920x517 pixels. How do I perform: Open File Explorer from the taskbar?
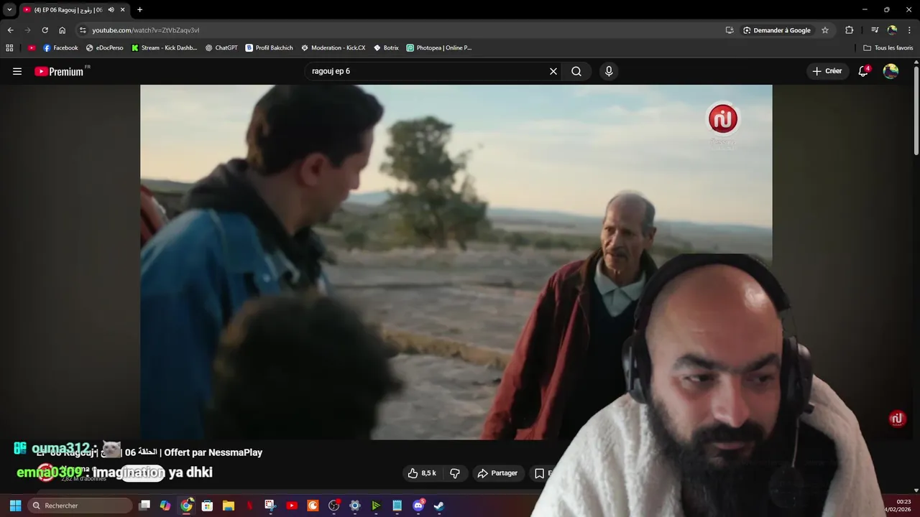229,506
